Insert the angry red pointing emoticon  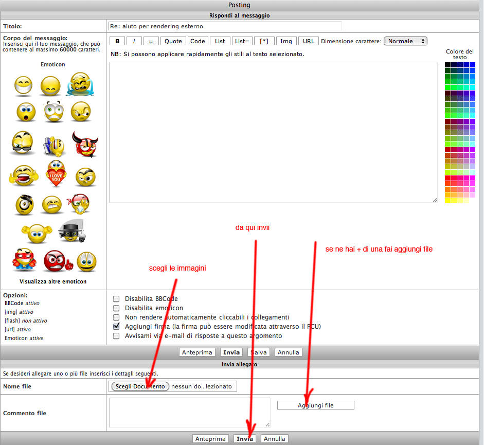[x=58, y=261]
